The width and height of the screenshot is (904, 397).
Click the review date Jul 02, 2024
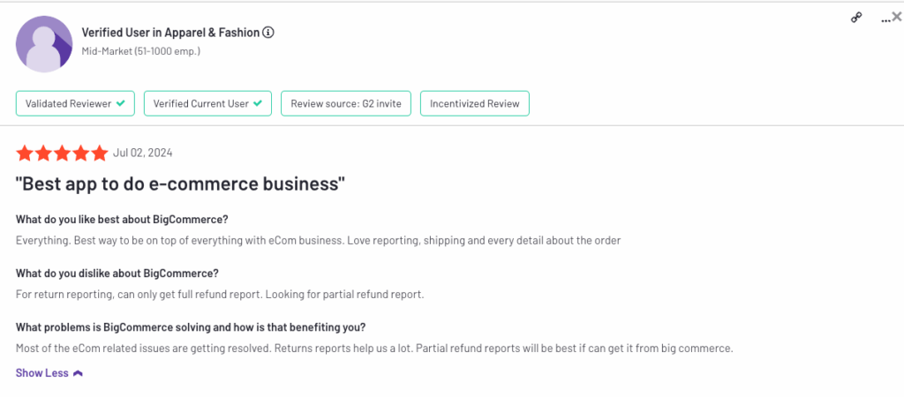(x=142, y=153)
